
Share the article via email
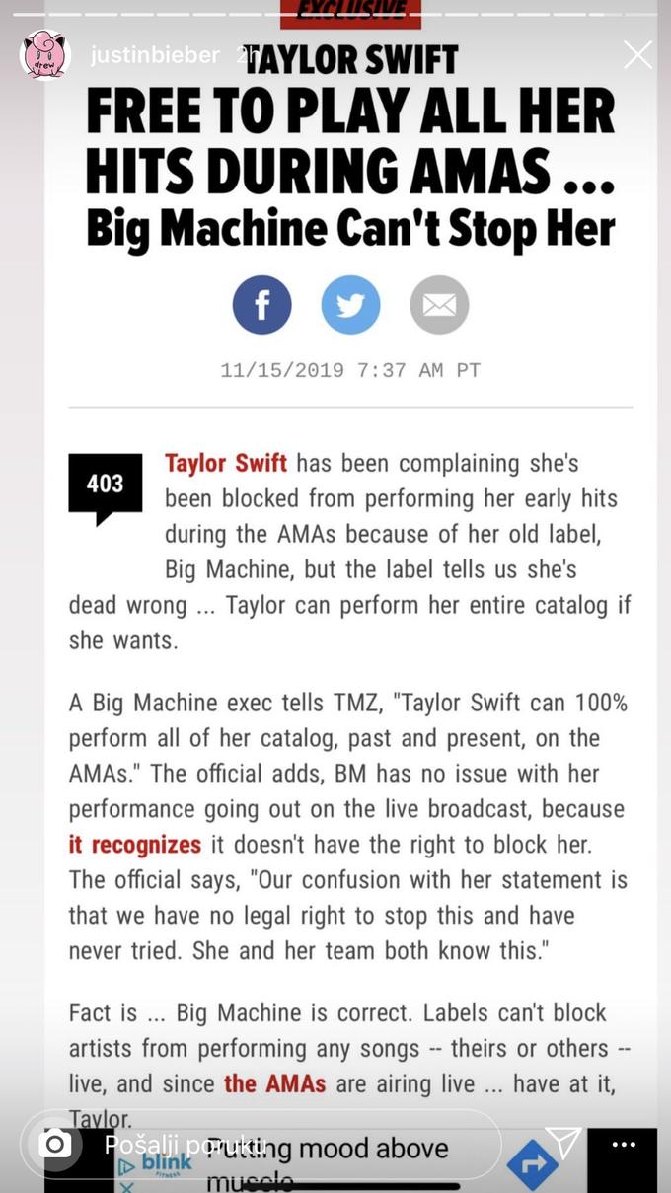click(439, 304)
